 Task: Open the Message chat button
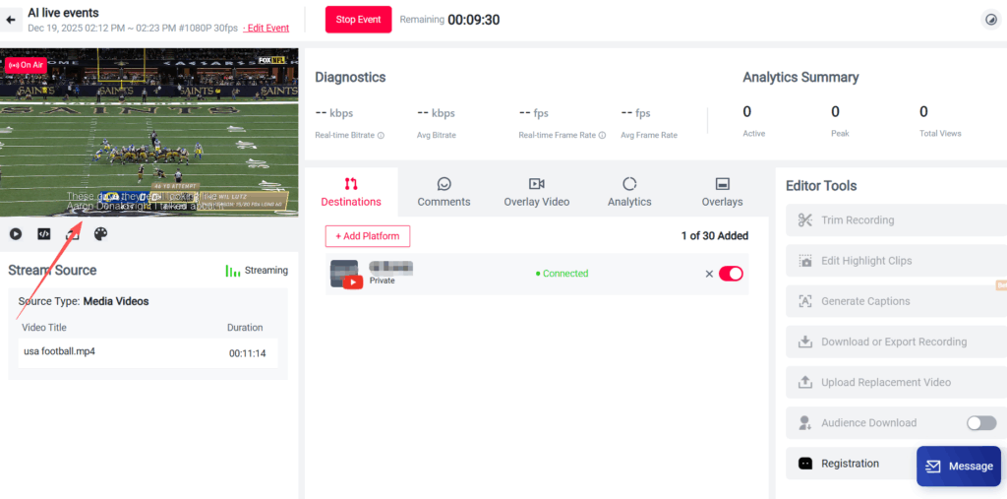959,467
